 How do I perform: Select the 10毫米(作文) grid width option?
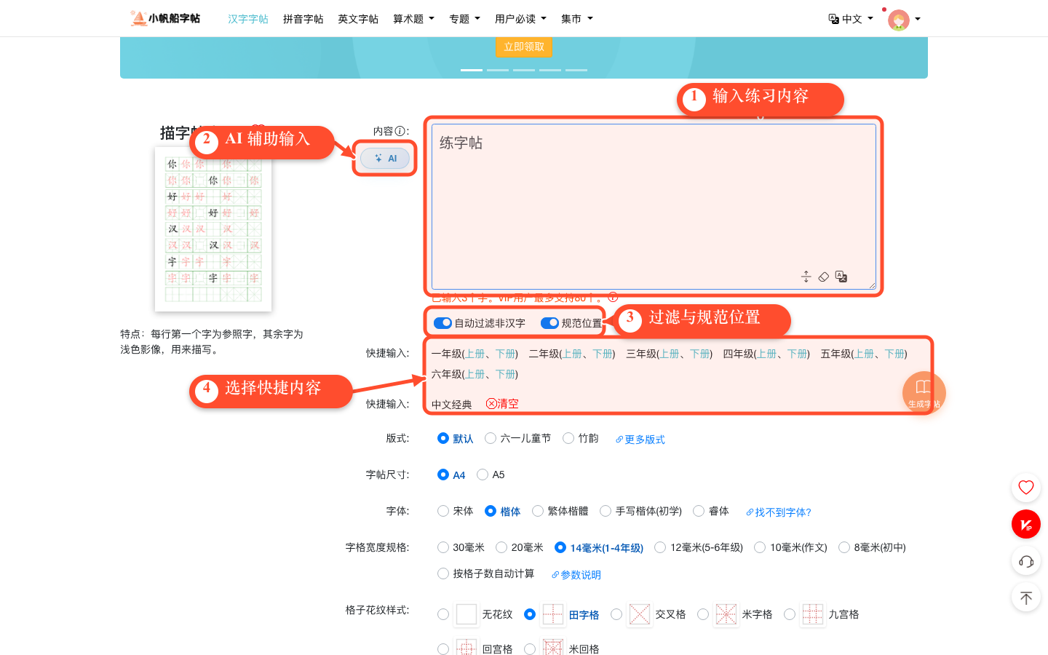point(760,547)
